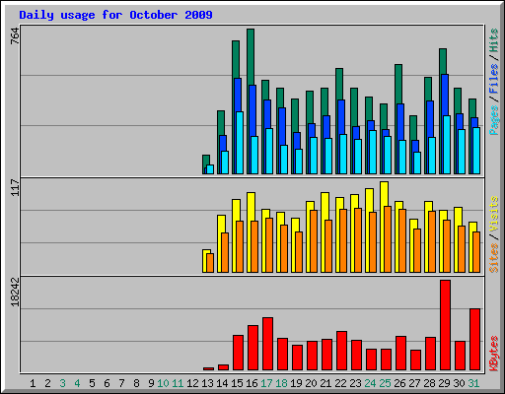The image size is (505, 394).
Task: Click green weekend day label 18
Action: [x=281, y=383]
